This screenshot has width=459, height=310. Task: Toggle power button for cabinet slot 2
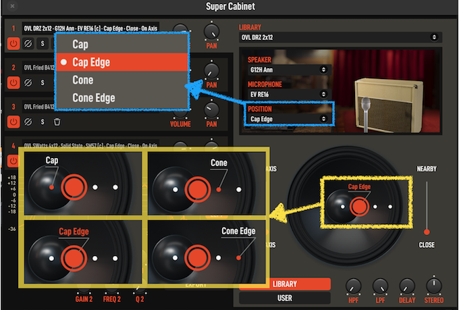13,82
